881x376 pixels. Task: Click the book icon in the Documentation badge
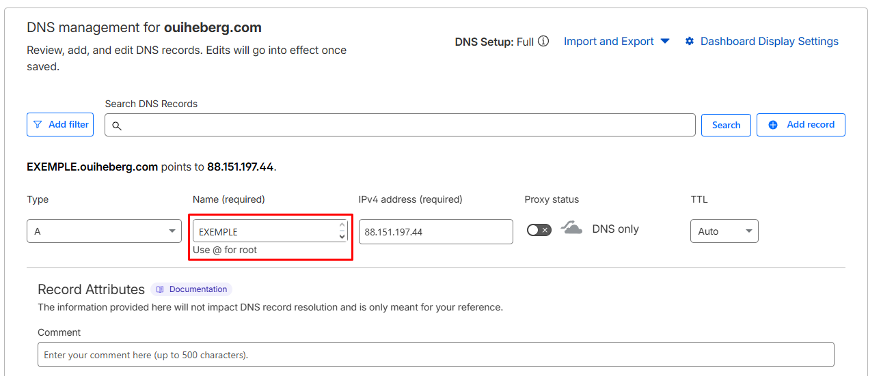pyautogui.click(x=160, y=289)
